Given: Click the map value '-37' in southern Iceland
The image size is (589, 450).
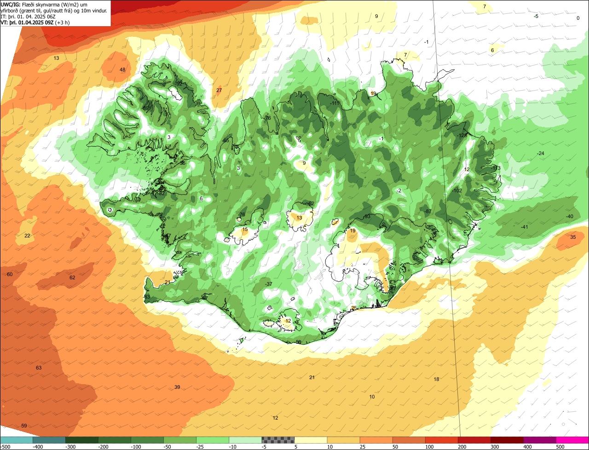Looking at the screenshot, I should click(269, 284).
